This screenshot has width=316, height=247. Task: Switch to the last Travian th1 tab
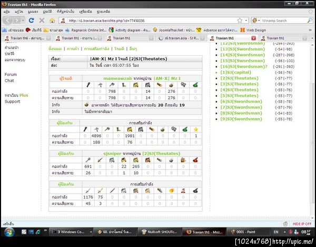click(284, 38)
